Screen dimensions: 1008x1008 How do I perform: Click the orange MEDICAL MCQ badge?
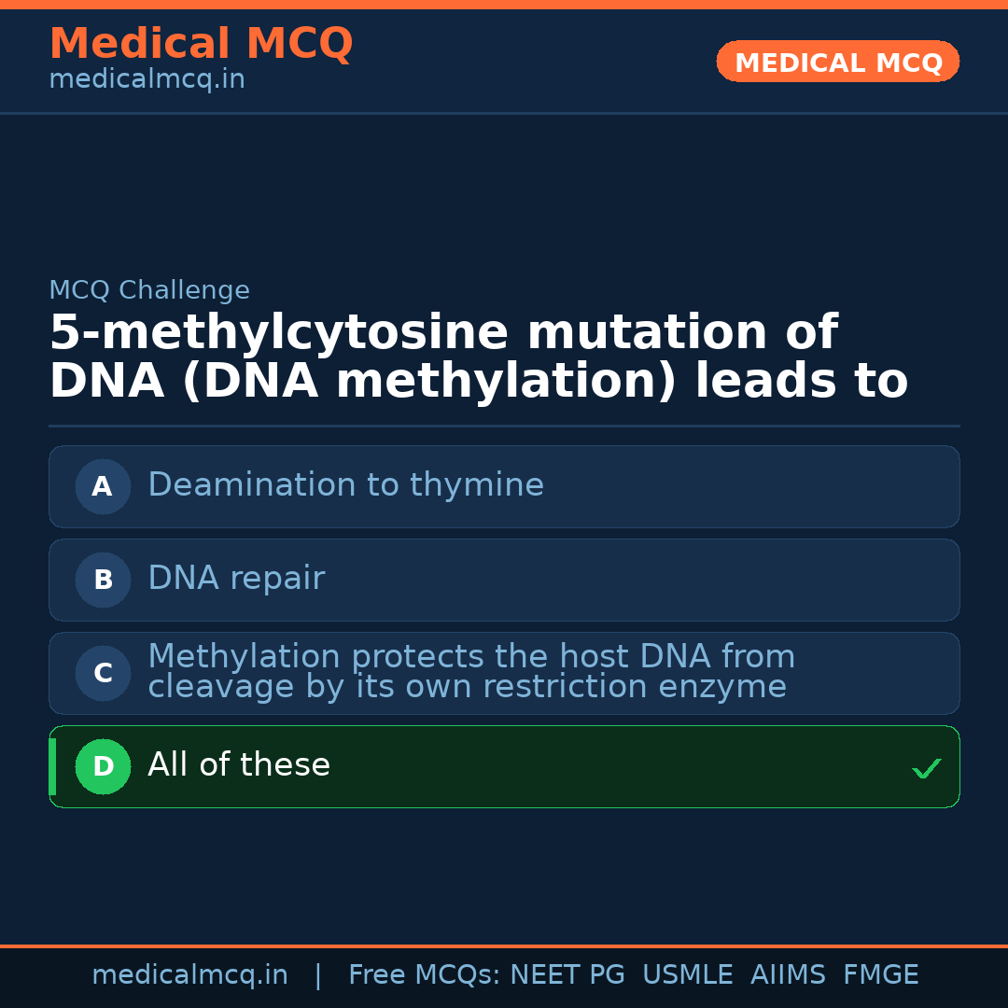(x=838, y=63)
